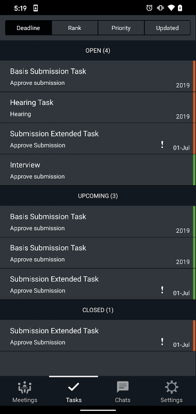Open the Hearing Task item
Screen dimensions: 196x414
coord(97,108)
